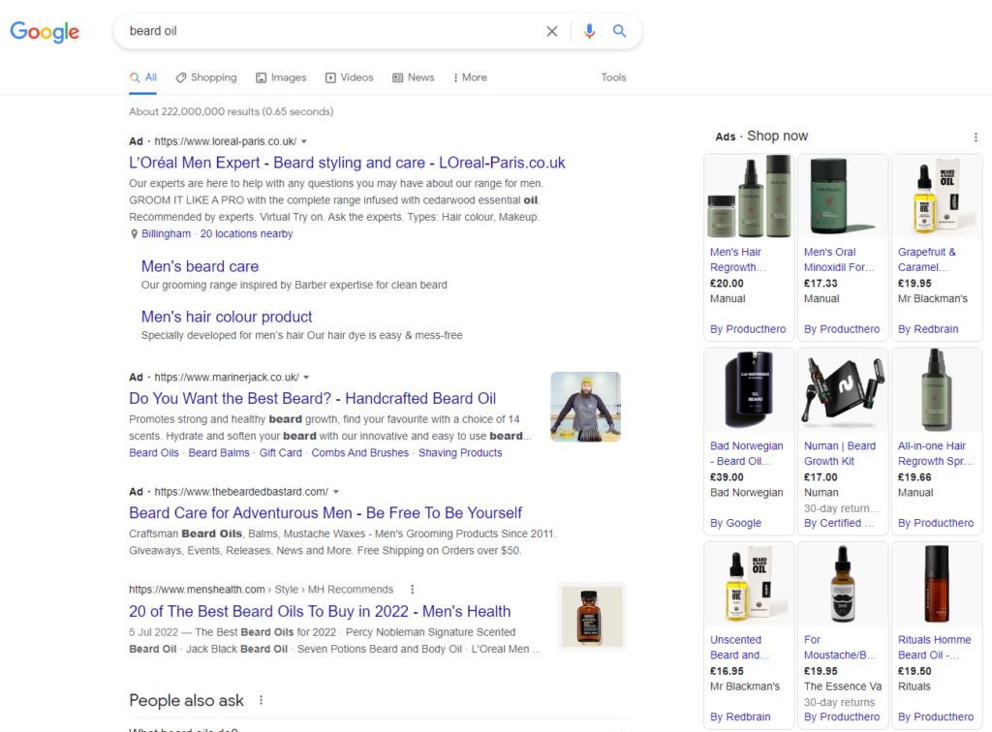Click All-in-one Hair Regrowth Spray image
This screenshot has height=732, width=992.
click(x=937, y=390)
